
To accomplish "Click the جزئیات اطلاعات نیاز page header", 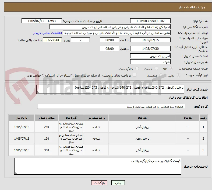I will click(192, 7).
